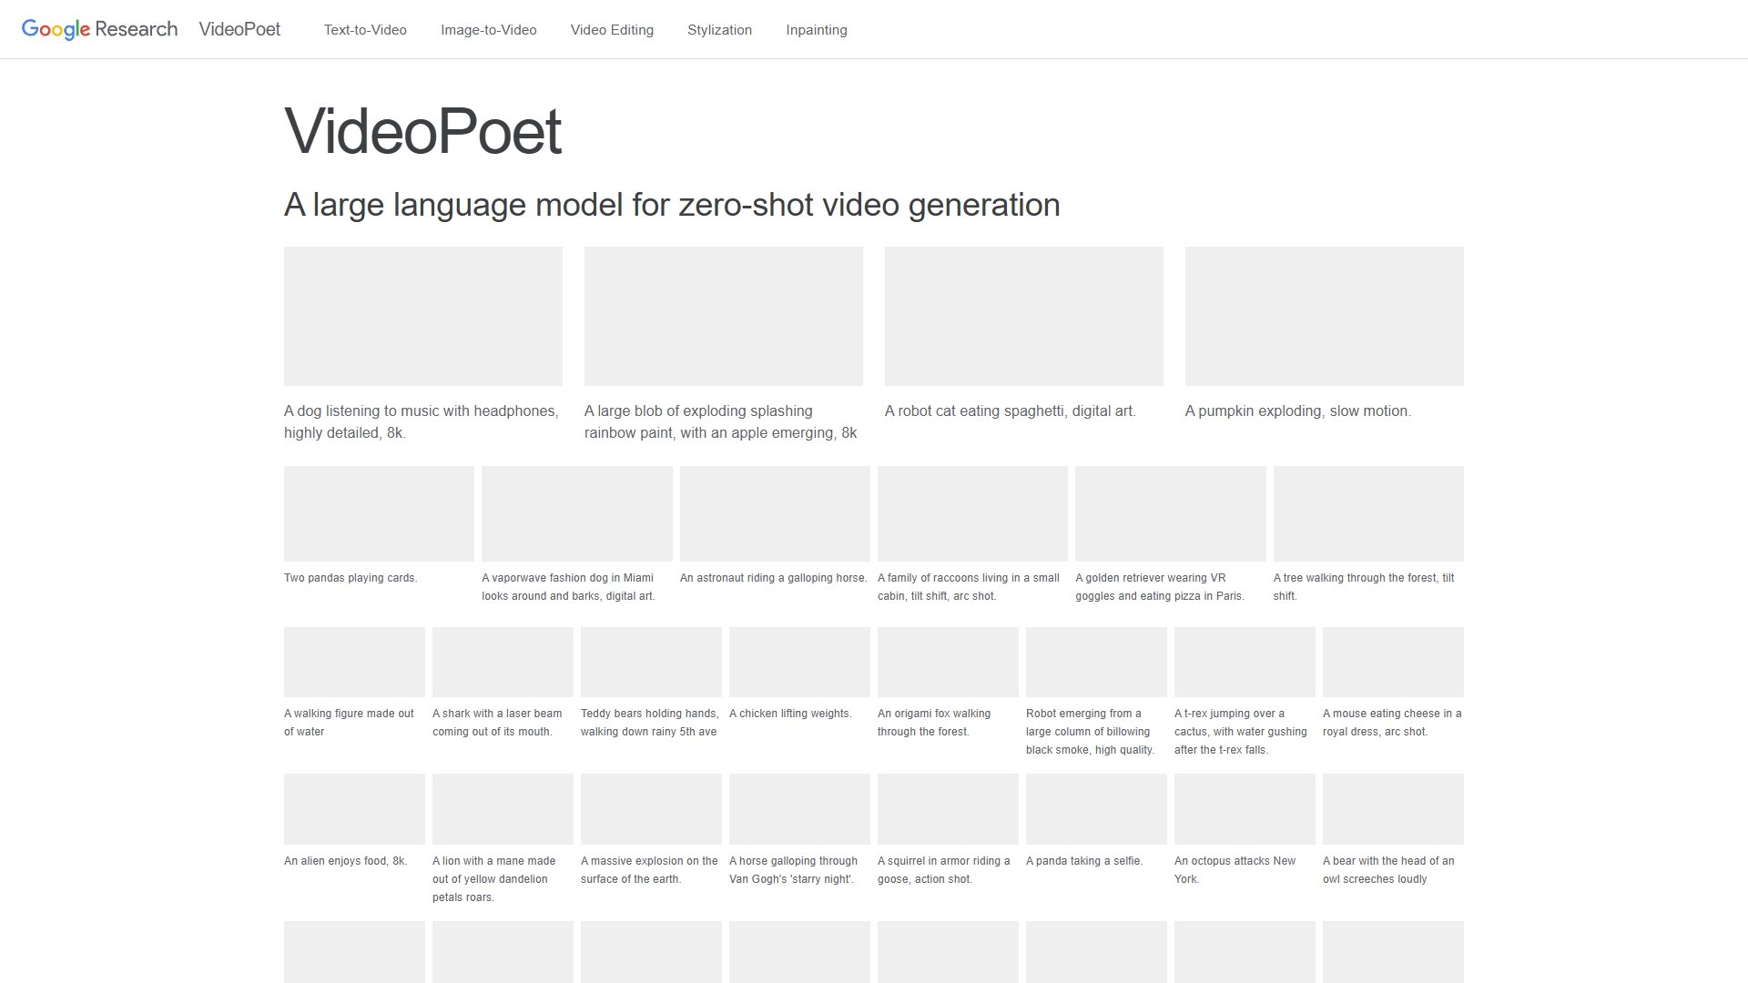Play the t-rex jumping over cactus video
The height and width of the screenshot is (983, 1748).
click(x=1245, y=662)
